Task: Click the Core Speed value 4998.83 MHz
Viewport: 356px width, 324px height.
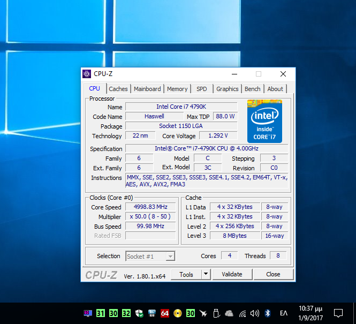Action: (x=150, y=207)
